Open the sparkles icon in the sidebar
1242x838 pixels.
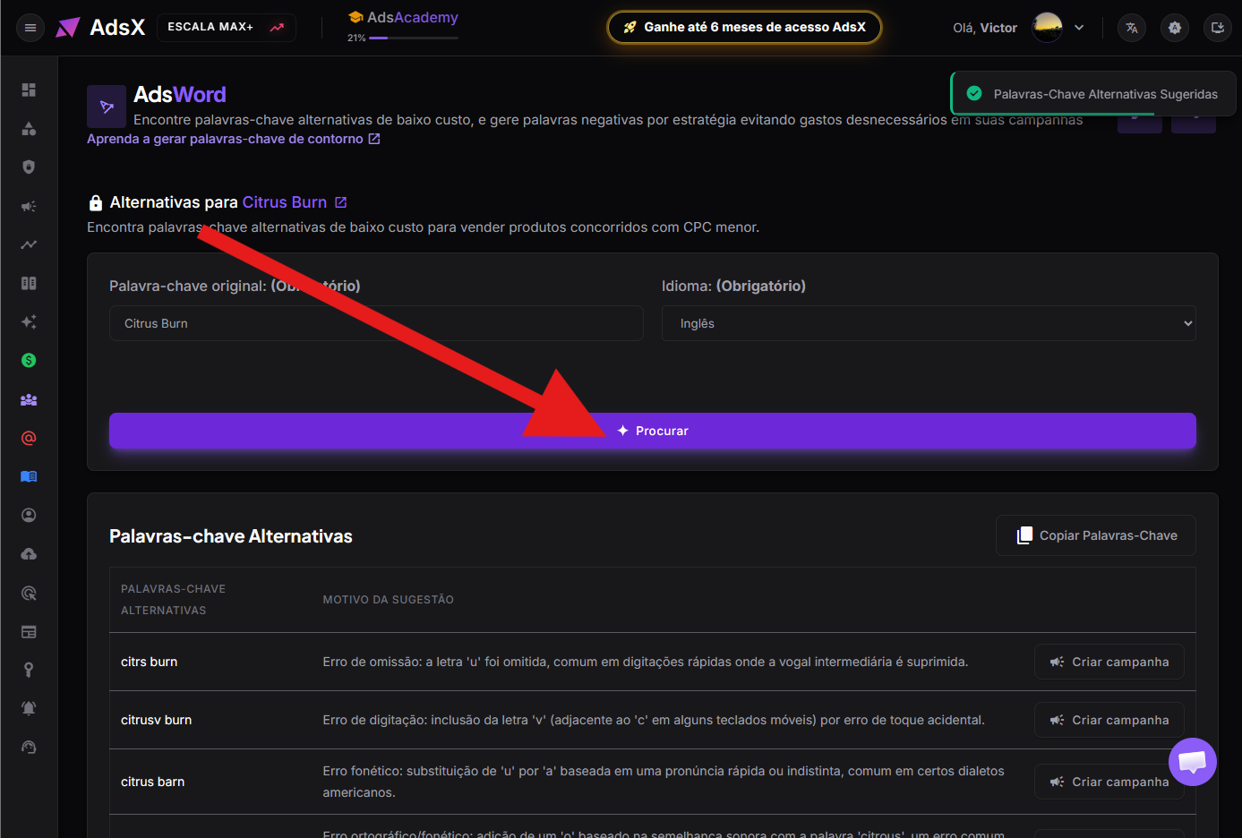click(x=29, y=321)
